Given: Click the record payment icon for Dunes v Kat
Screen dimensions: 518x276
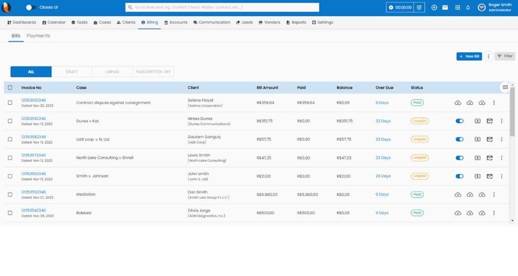Looking at the screenshot, I should point(478,121).
